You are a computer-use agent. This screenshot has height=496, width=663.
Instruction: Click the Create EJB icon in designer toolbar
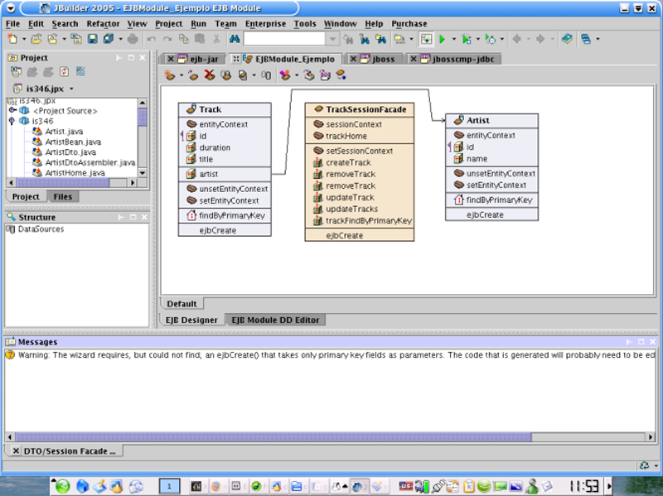[169, 75]
